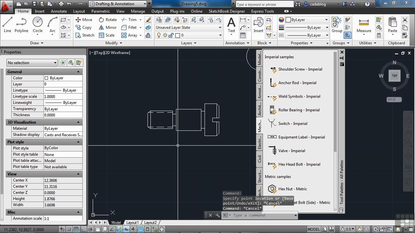
Task: Insert the Hex Nut - Metric sample
Action: coord(292,189)
